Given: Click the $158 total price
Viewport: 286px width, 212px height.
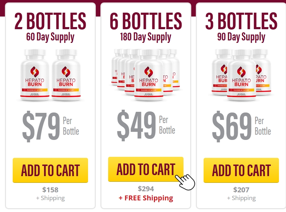Looking at the screenshot, I should click(x=50, y=190).
